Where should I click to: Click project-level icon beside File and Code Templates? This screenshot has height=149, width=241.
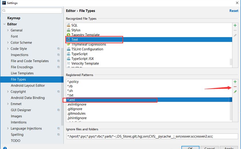tap(59, 61)
